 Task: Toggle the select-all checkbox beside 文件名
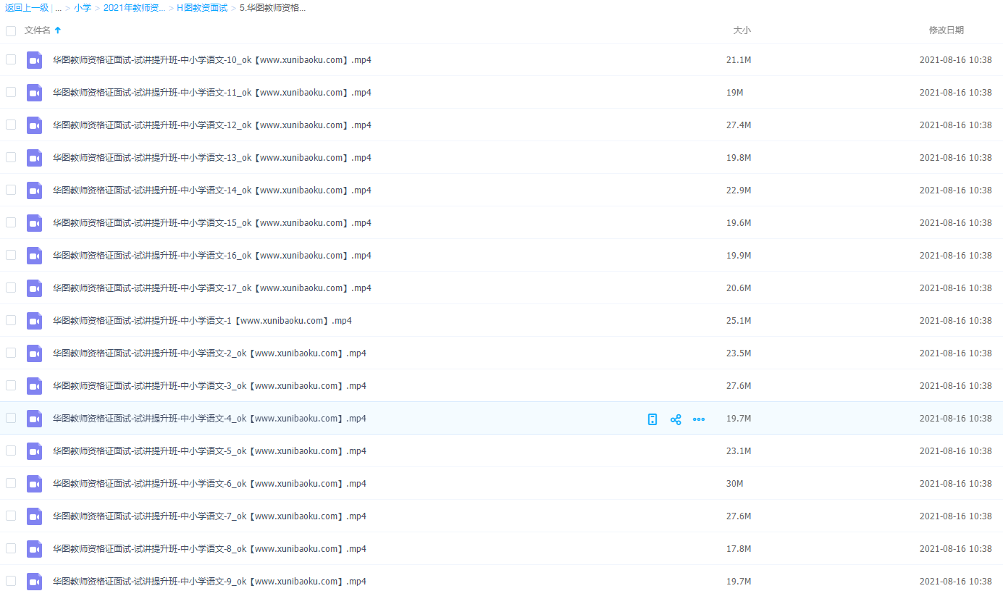(x=11, y=31)
